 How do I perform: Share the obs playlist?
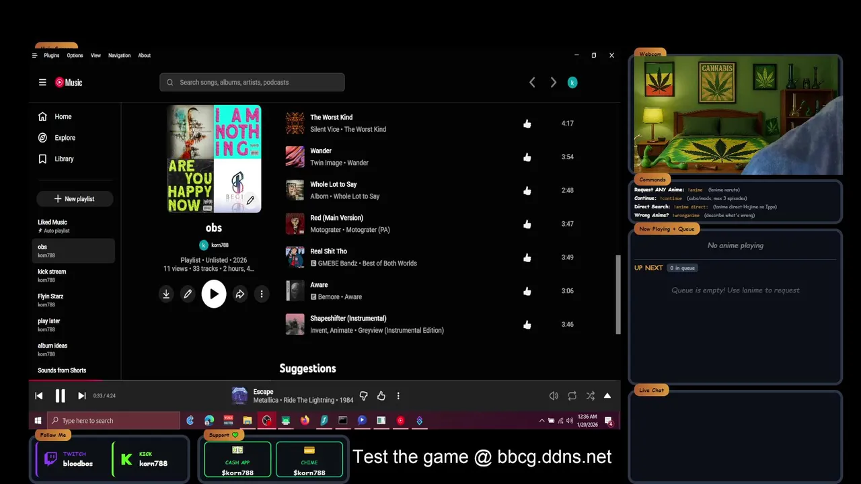coord(239,294)
